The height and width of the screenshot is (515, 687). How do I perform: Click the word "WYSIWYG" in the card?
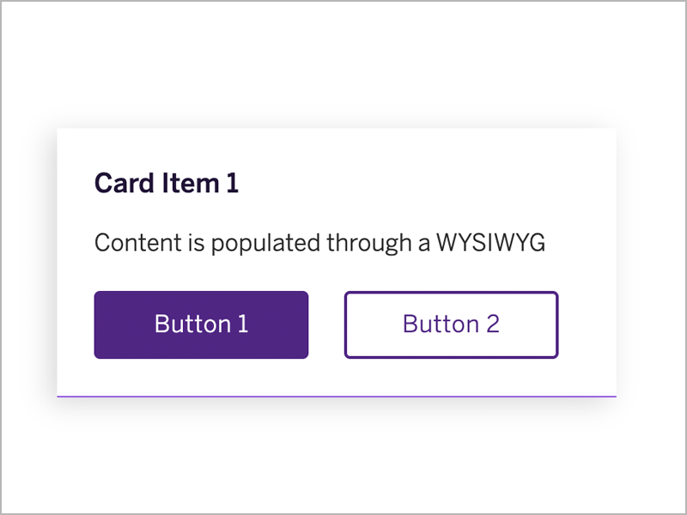click(491, 243)
